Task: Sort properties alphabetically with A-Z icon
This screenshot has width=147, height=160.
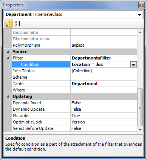Action: 17,24
